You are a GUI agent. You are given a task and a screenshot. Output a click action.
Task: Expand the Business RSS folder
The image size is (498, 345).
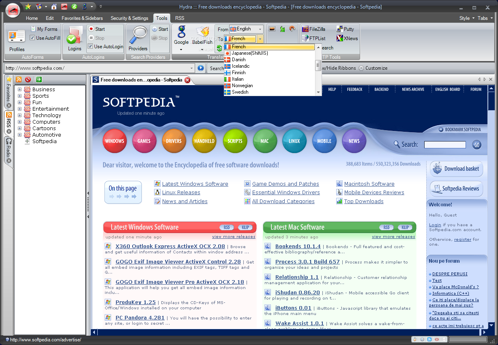(x=19, y=90)
